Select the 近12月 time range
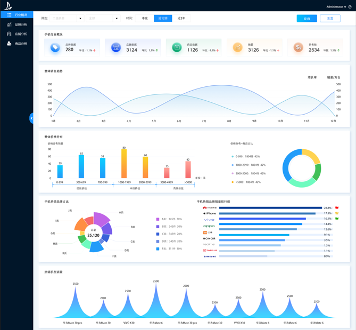The image size is (356, 330). pos(163,18)
